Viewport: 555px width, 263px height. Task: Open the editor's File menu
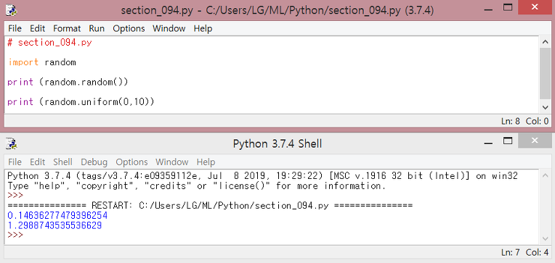[x=15, y=28]
